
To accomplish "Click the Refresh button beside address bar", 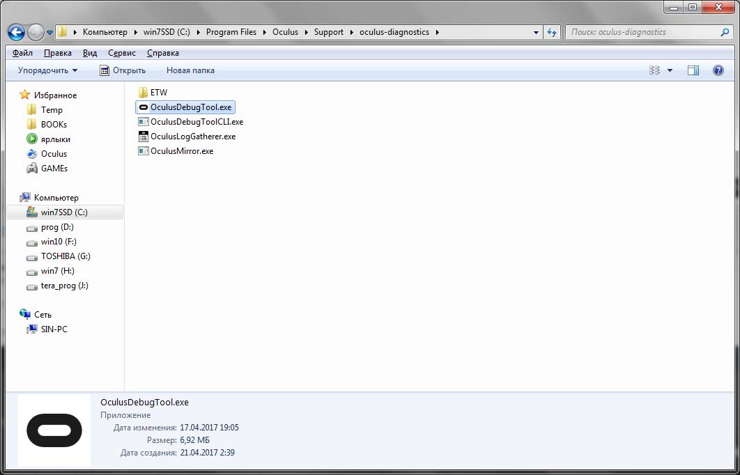I will coord(552,33).
